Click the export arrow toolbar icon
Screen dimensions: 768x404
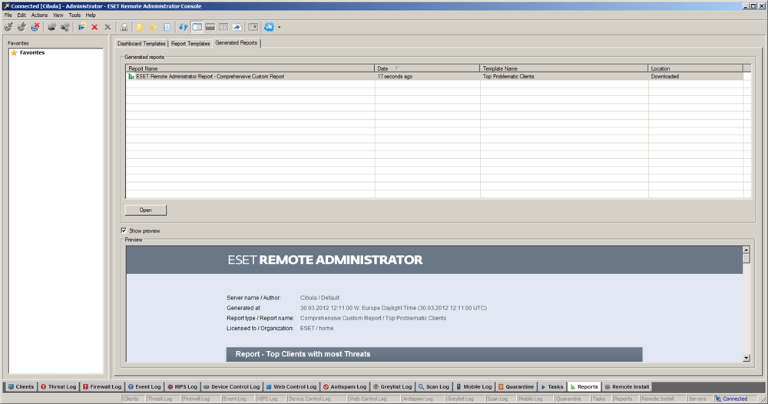click(237, 27)
